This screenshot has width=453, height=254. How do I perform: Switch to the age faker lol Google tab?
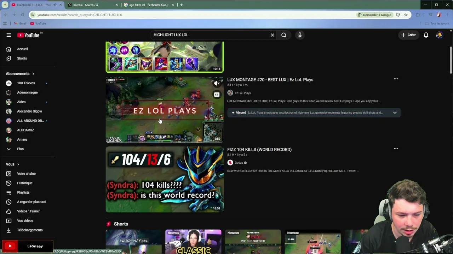149,5
